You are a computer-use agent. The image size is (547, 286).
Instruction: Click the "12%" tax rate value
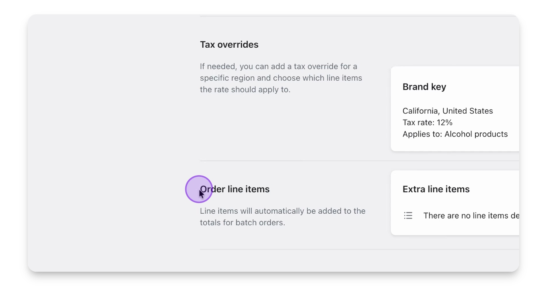click(445, 123)
